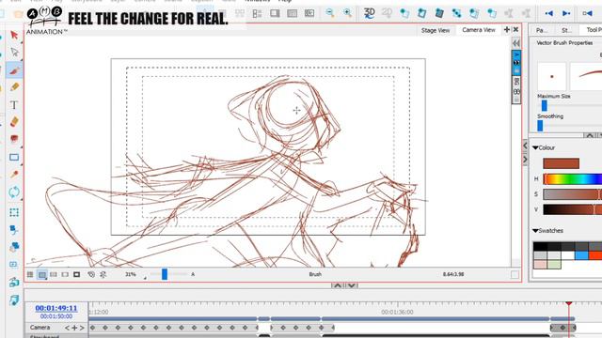Click the Zoom In magnifier
This screenshot has height=338, width=602.
[x=347, y=13]
